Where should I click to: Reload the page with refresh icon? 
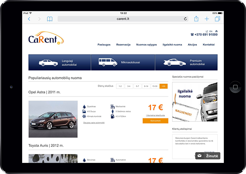pos(185,19)
